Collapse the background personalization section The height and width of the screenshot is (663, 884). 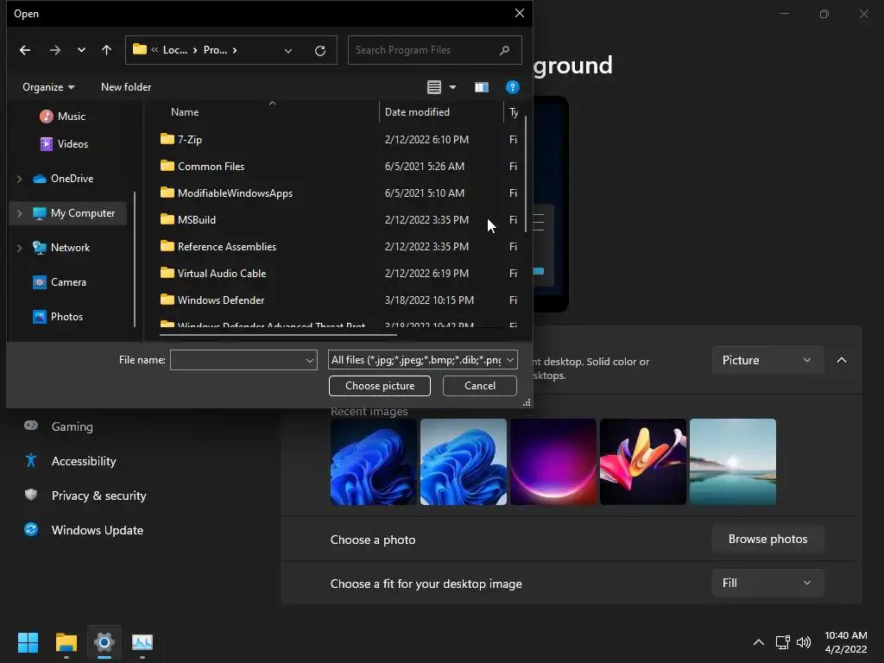coord(841,360)
